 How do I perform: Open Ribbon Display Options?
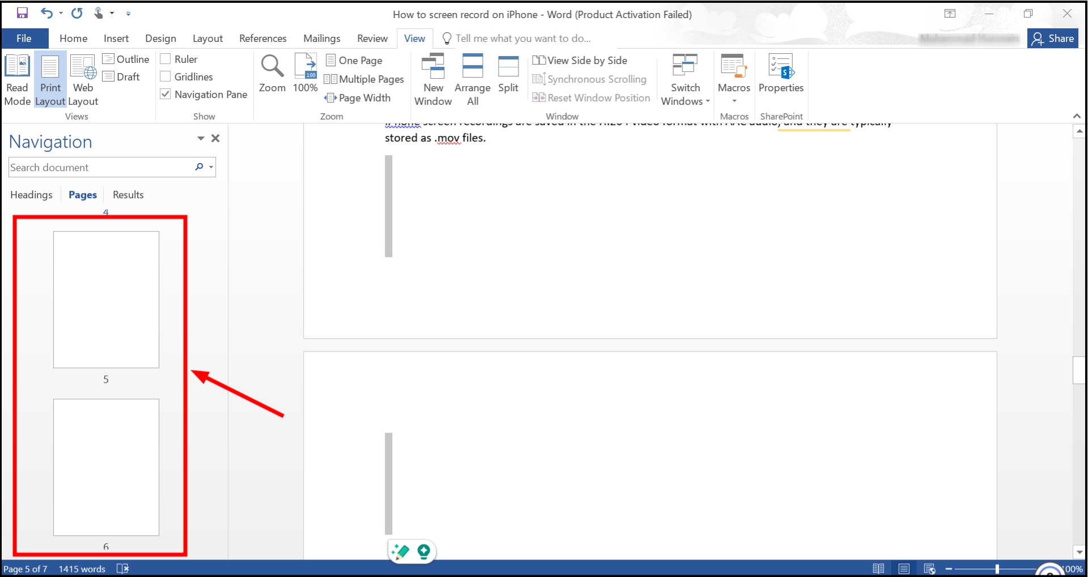950,14
